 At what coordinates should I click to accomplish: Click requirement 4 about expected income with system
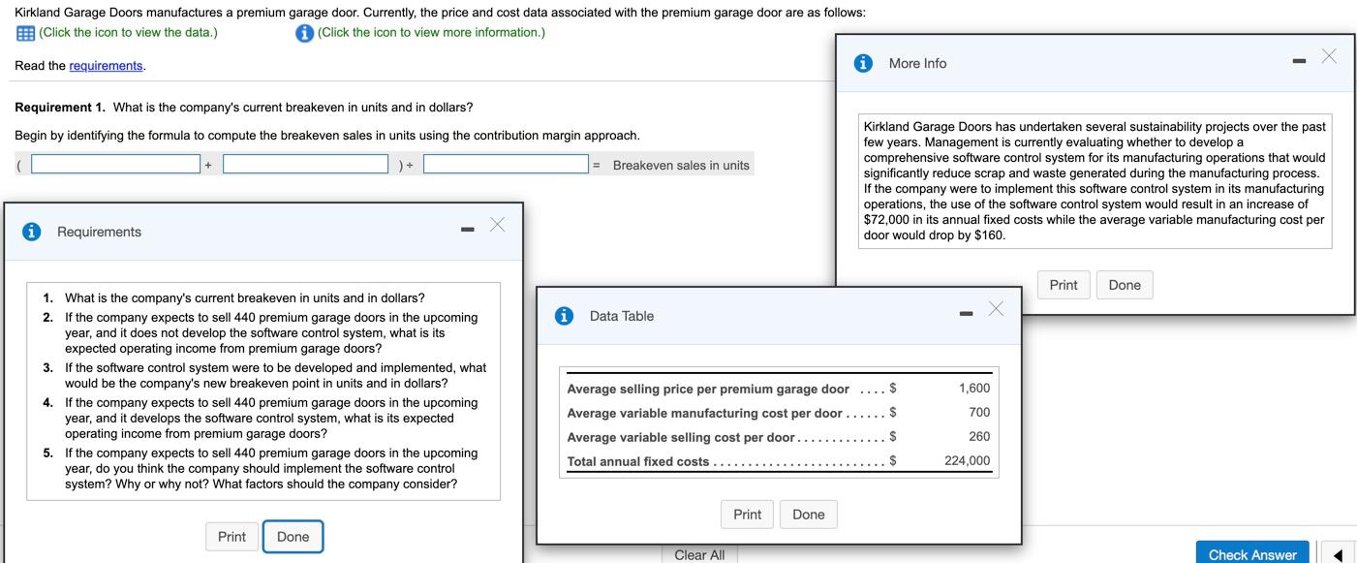(271, 418)
